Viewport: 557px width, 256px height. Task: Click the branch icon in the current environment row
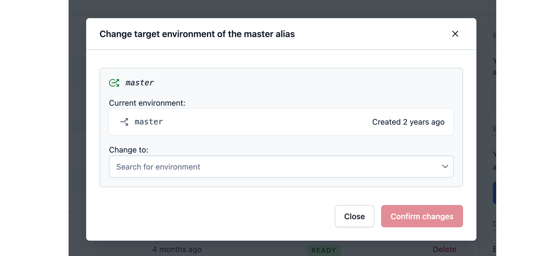(x=124, y=122)
